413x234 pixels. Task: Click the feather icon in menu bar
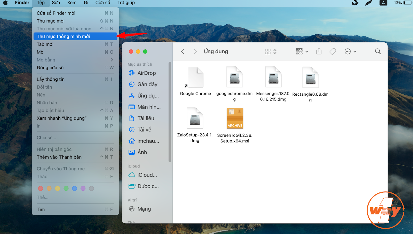pyautogui.click(x=369, y=3)
